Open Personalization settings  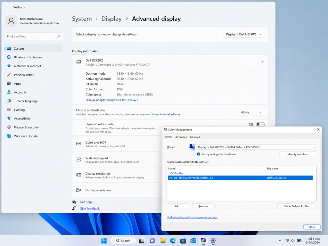pos(34,75)
